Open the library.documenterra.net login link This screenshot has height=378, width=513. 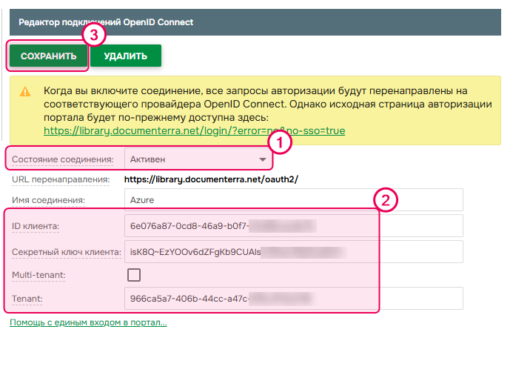[x=194, y=130]
